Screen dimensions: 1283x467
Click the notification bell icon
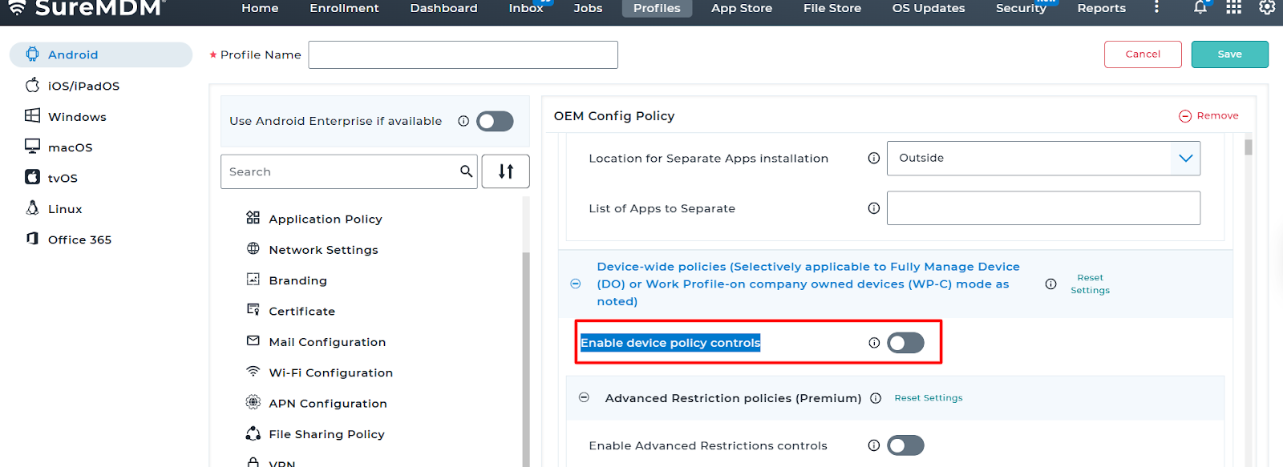tap(1200, 7)
